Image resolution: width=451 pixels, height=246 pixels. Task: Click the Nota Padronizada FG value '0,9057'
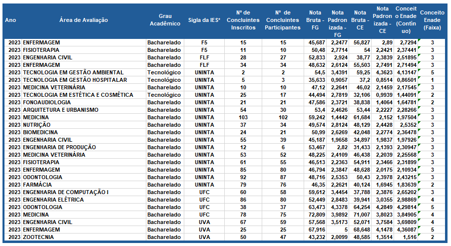[339, 80]
